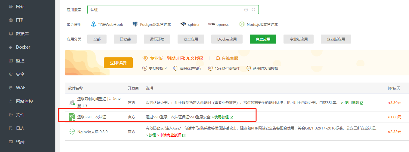
Task: Click the Node.js hexagon icon
Action: pos(242,24)
